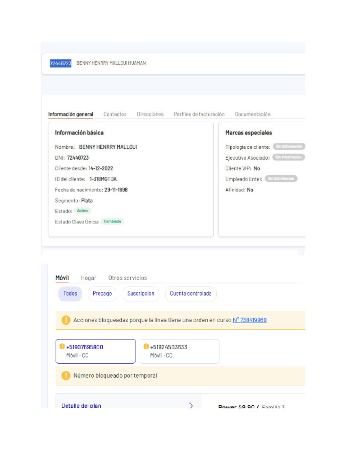Filter lines by Cuenta controlada

point(191,294)
